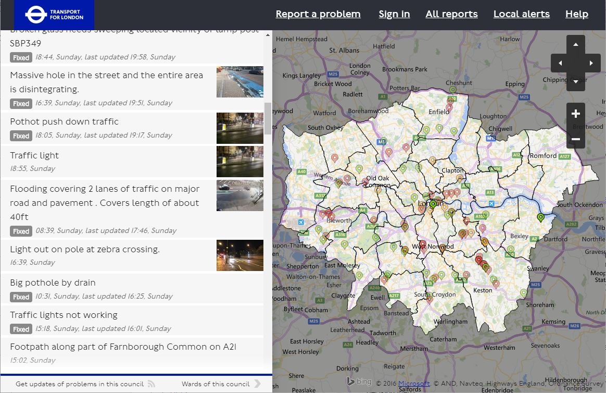Open the Help page

pos(576,14)
